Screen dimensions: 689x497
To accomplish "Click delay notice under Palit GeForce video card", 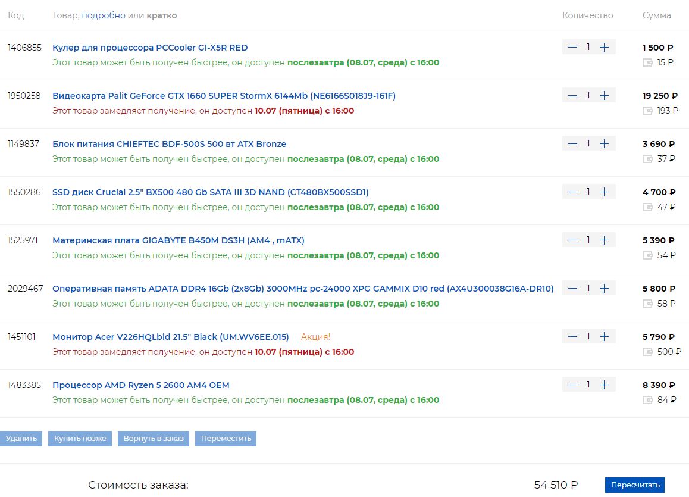I will tap(203, 111).
